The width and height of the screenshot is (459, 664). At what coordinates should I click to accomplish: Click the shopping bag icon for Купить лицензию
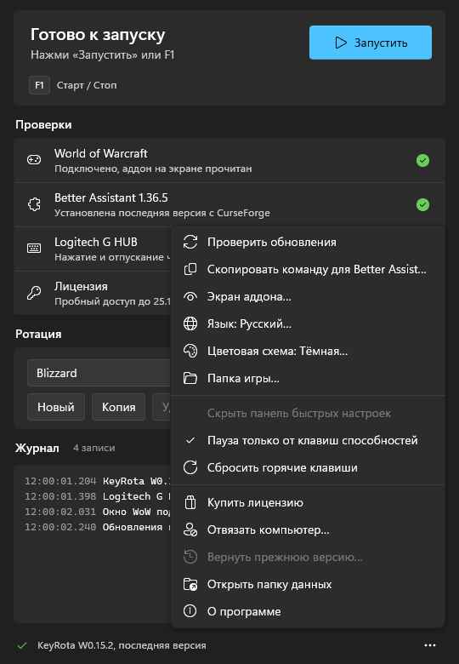[190, 502]
